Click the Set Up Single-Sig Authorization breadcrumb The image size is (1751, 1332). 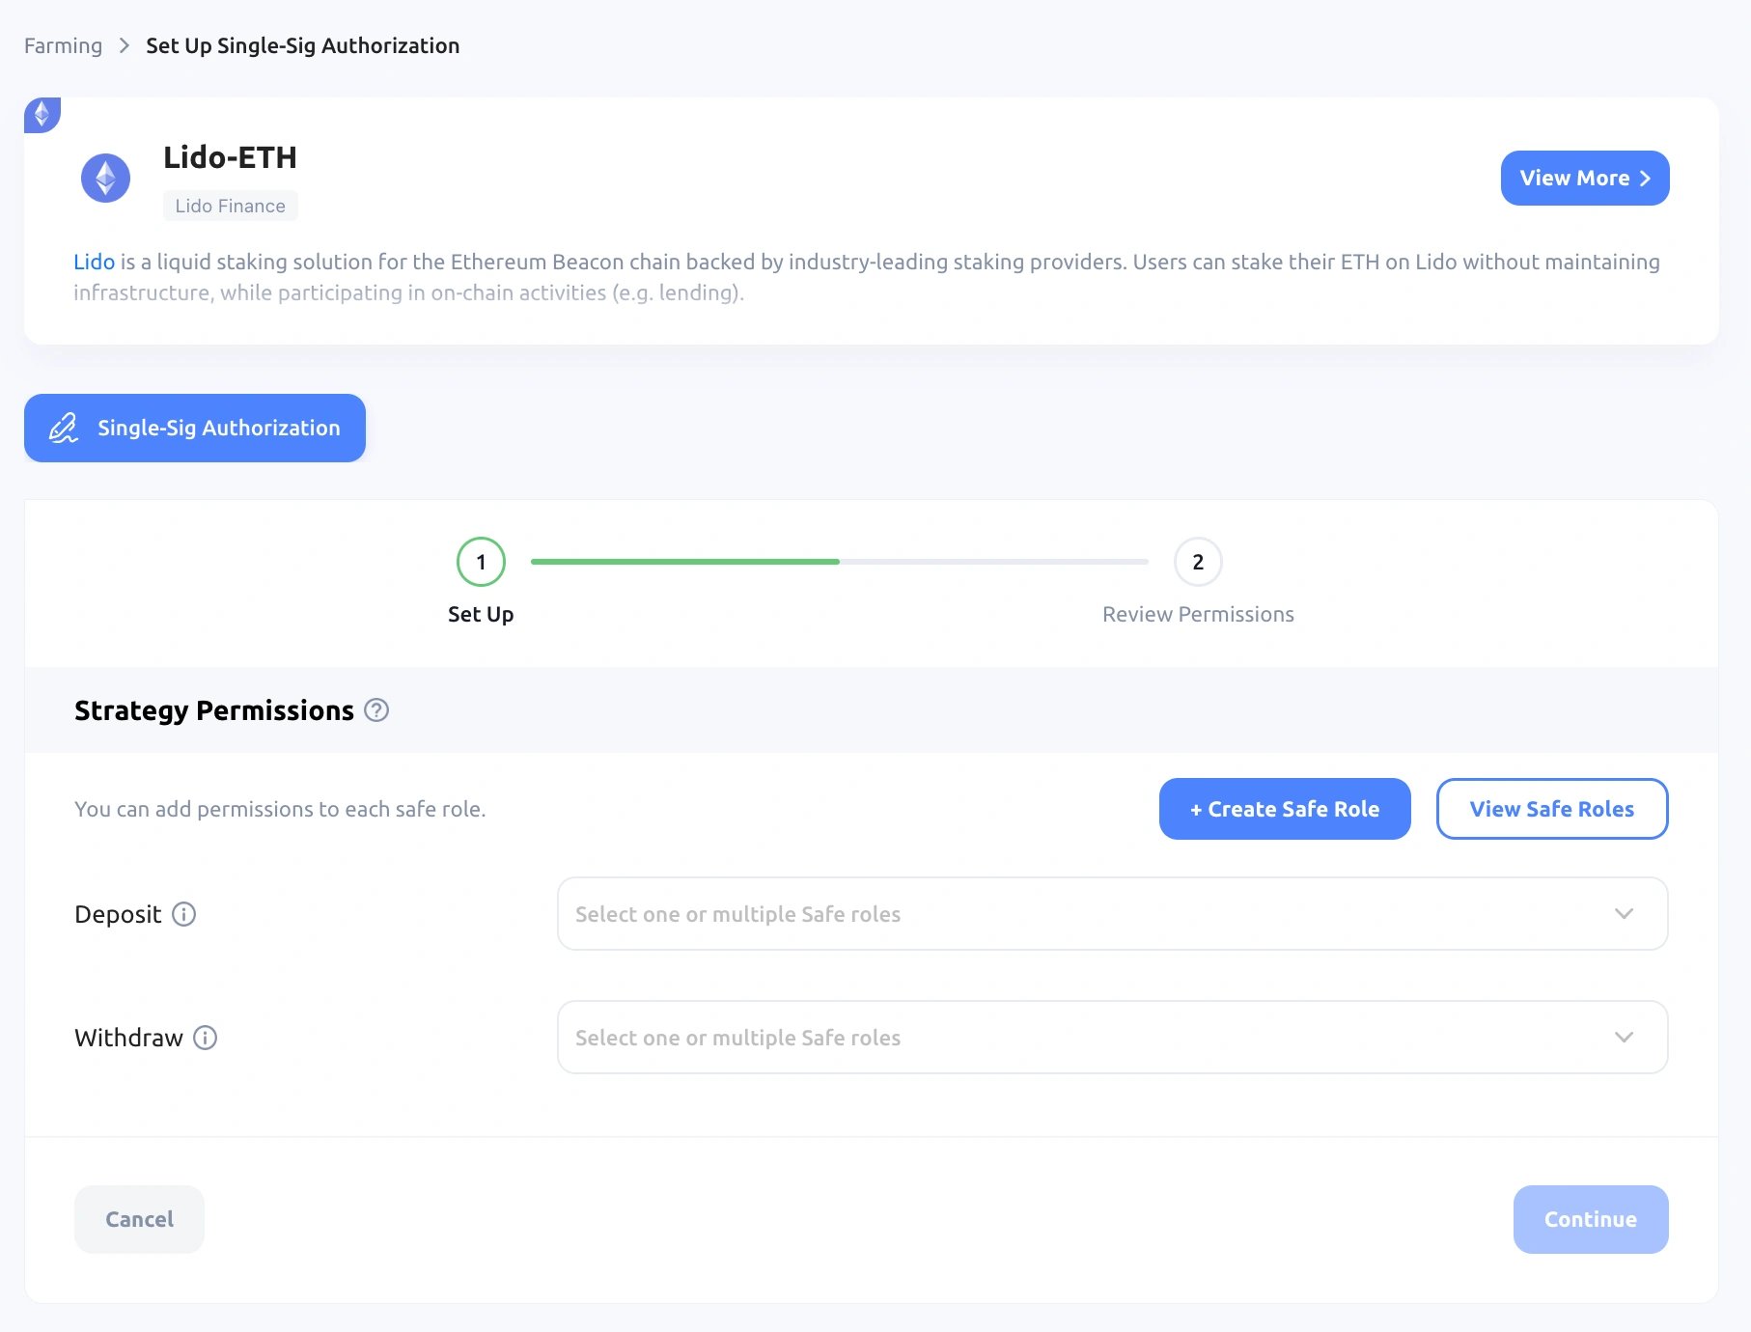[x=302, y=45]
